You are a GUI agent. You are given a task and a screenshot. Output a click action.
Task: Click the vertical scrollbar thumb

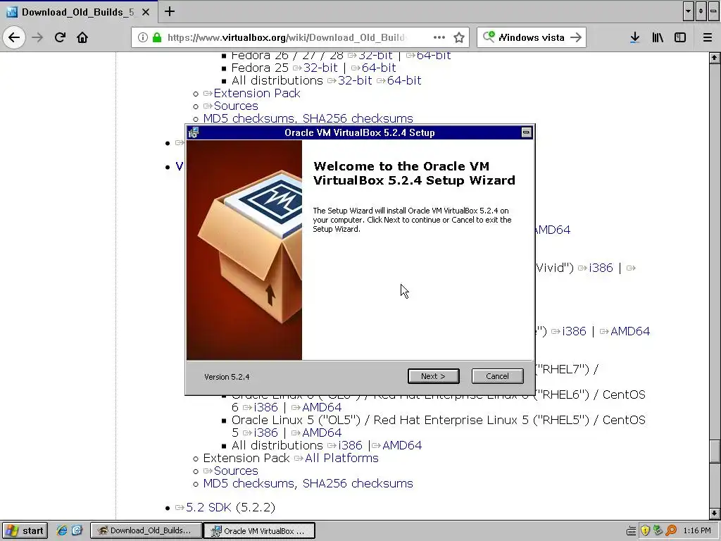[x=714, y=452]
